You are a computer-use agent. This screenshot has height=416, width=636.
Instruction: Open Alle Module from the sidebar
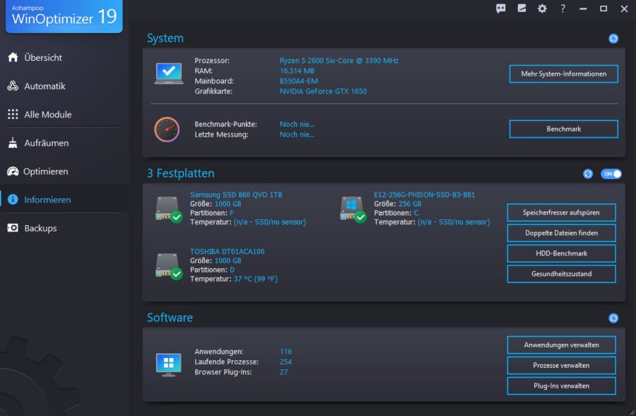click(x=42, y=114)
